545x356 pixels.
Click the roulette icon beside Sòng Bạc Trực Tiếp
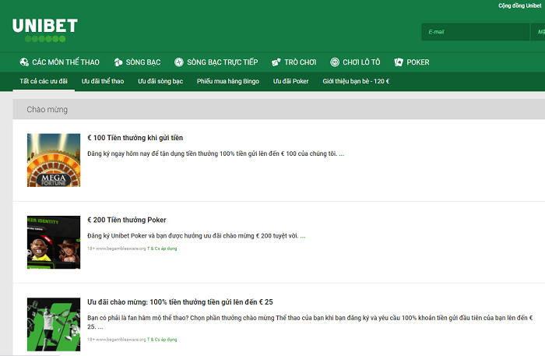[179, 62]
